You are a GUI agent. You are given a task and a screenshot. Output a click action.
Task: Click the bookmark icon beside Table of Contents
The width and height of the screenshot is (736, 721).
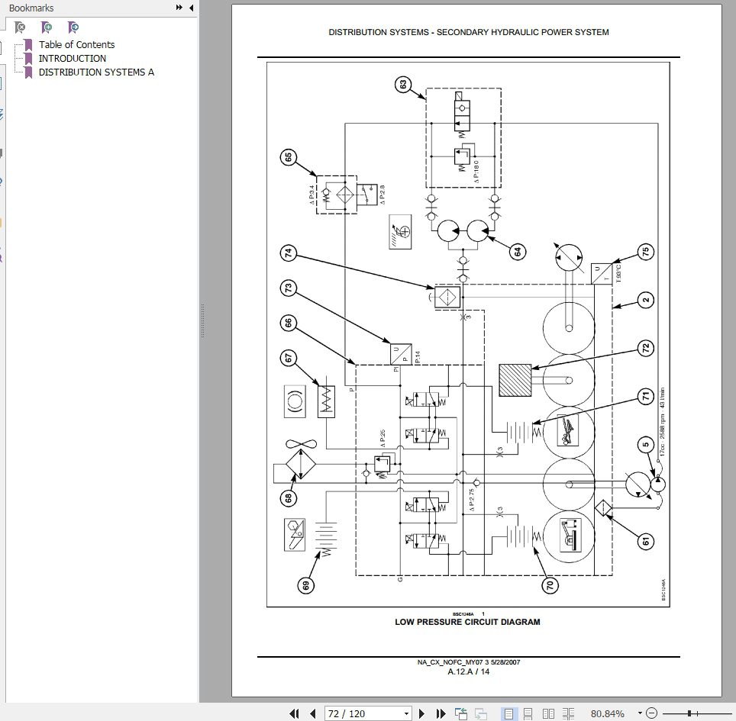pyautogui.click(x=28, y=45)
